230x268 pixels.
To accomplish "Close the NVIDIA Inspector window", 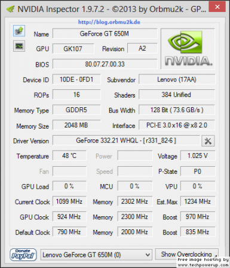I will tap(217, 7).
